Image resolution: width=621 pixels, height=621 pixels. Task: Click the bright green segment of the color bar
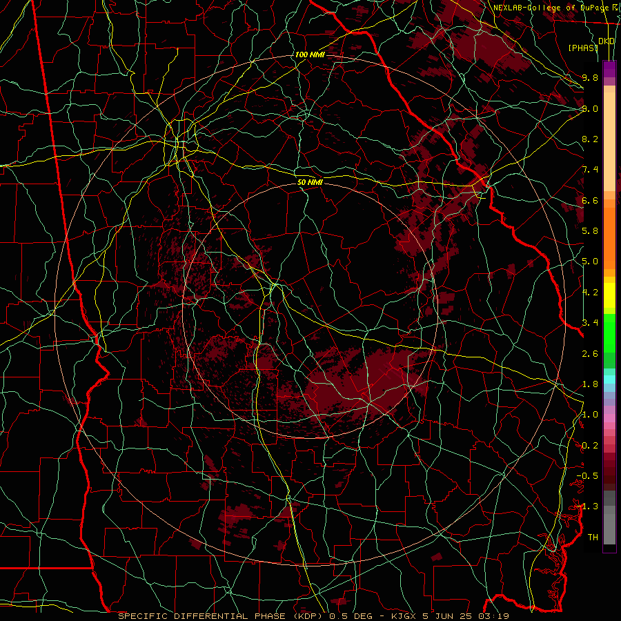[x=609, y=332]
